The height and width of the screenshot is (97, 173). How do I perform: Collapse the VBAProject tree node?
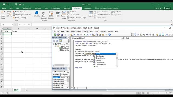click(x=54, y=44)
